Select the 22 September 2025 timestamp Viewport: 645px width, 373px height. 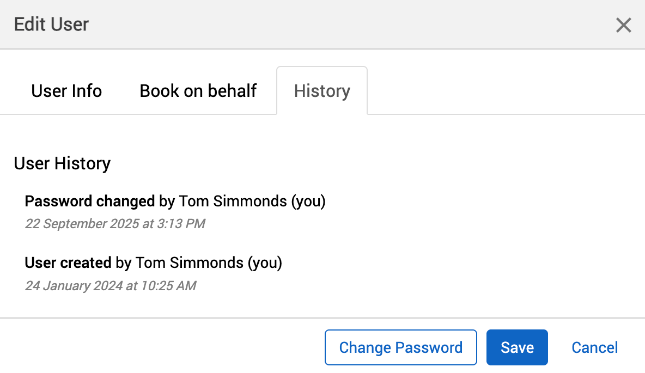(x=115, y=223)
